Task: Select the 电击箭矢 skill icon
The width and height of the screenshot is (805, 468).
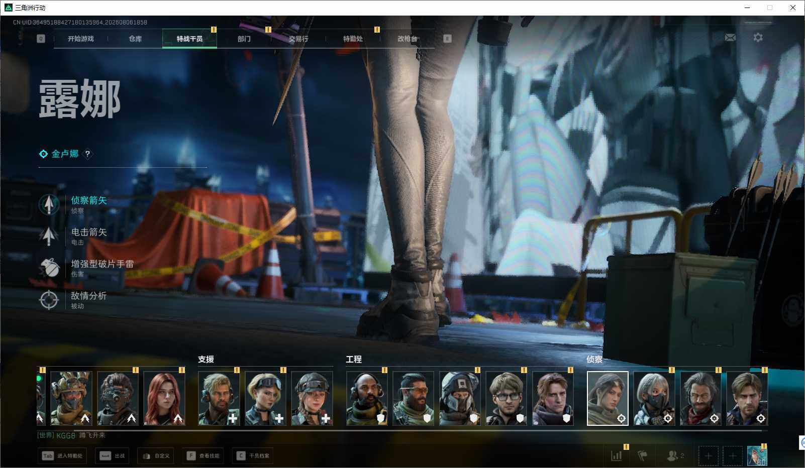Action: [x=49, y=236]
